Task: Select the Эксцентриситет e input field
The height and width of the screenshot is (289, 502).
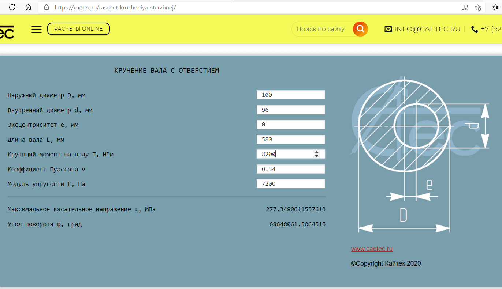Action: coord(291,125)
